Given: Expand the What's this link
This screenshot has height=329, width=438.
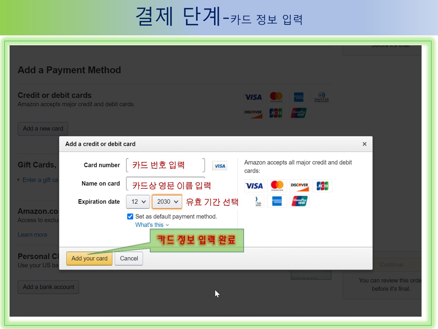Looking at the screenshot, I should pyautogui.click(x=152, y=225).
